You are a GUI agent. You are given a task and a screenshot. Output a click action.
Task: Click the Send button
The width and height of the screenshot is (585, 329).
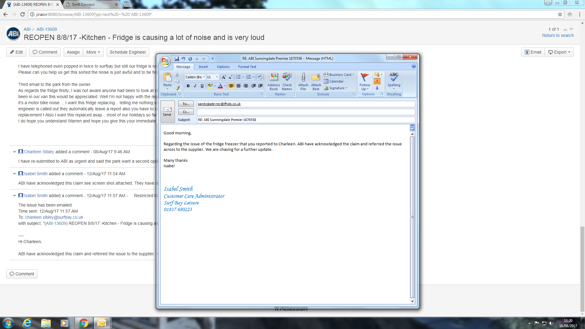click(167, 111)
